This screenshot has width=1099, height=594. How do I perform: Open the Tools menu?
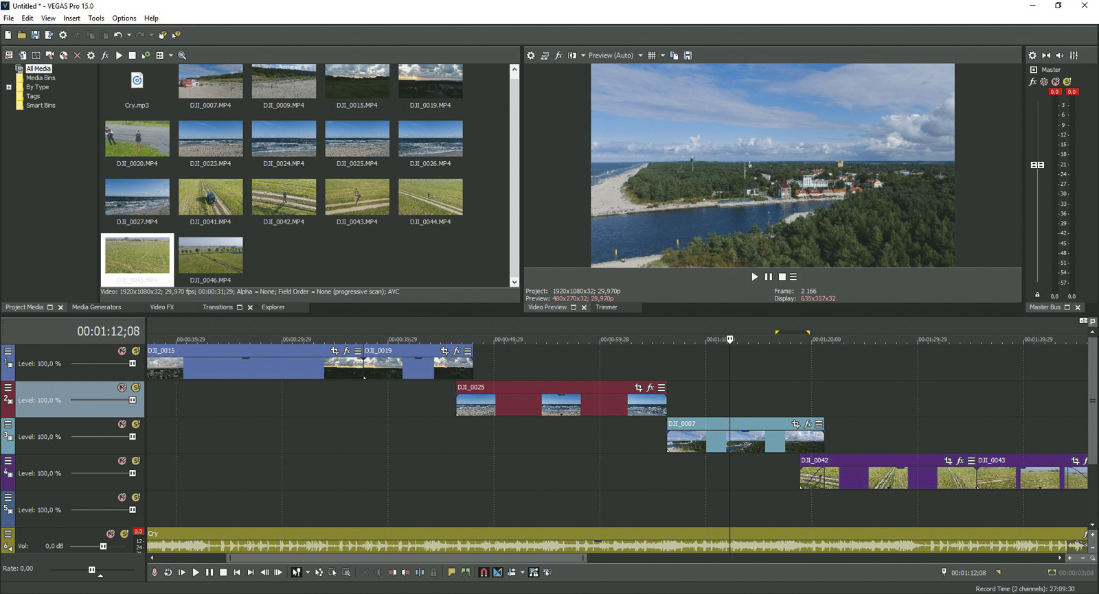(x=96, y=19)
